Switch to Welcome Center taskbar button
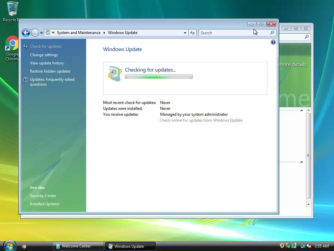Screen dimensions: 334x251 coord(78,246)
